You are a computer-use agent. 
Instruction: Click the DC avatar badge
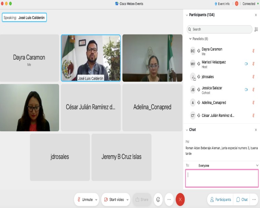pyautogui.click(x=193, y=51)
